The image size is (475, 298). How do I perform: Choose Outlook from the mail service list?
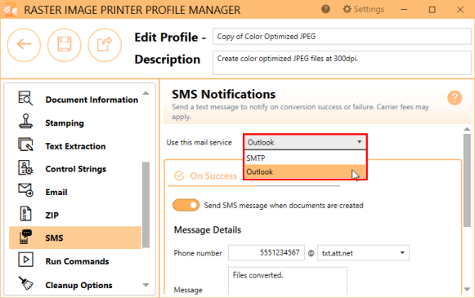[x=305, y=171]
